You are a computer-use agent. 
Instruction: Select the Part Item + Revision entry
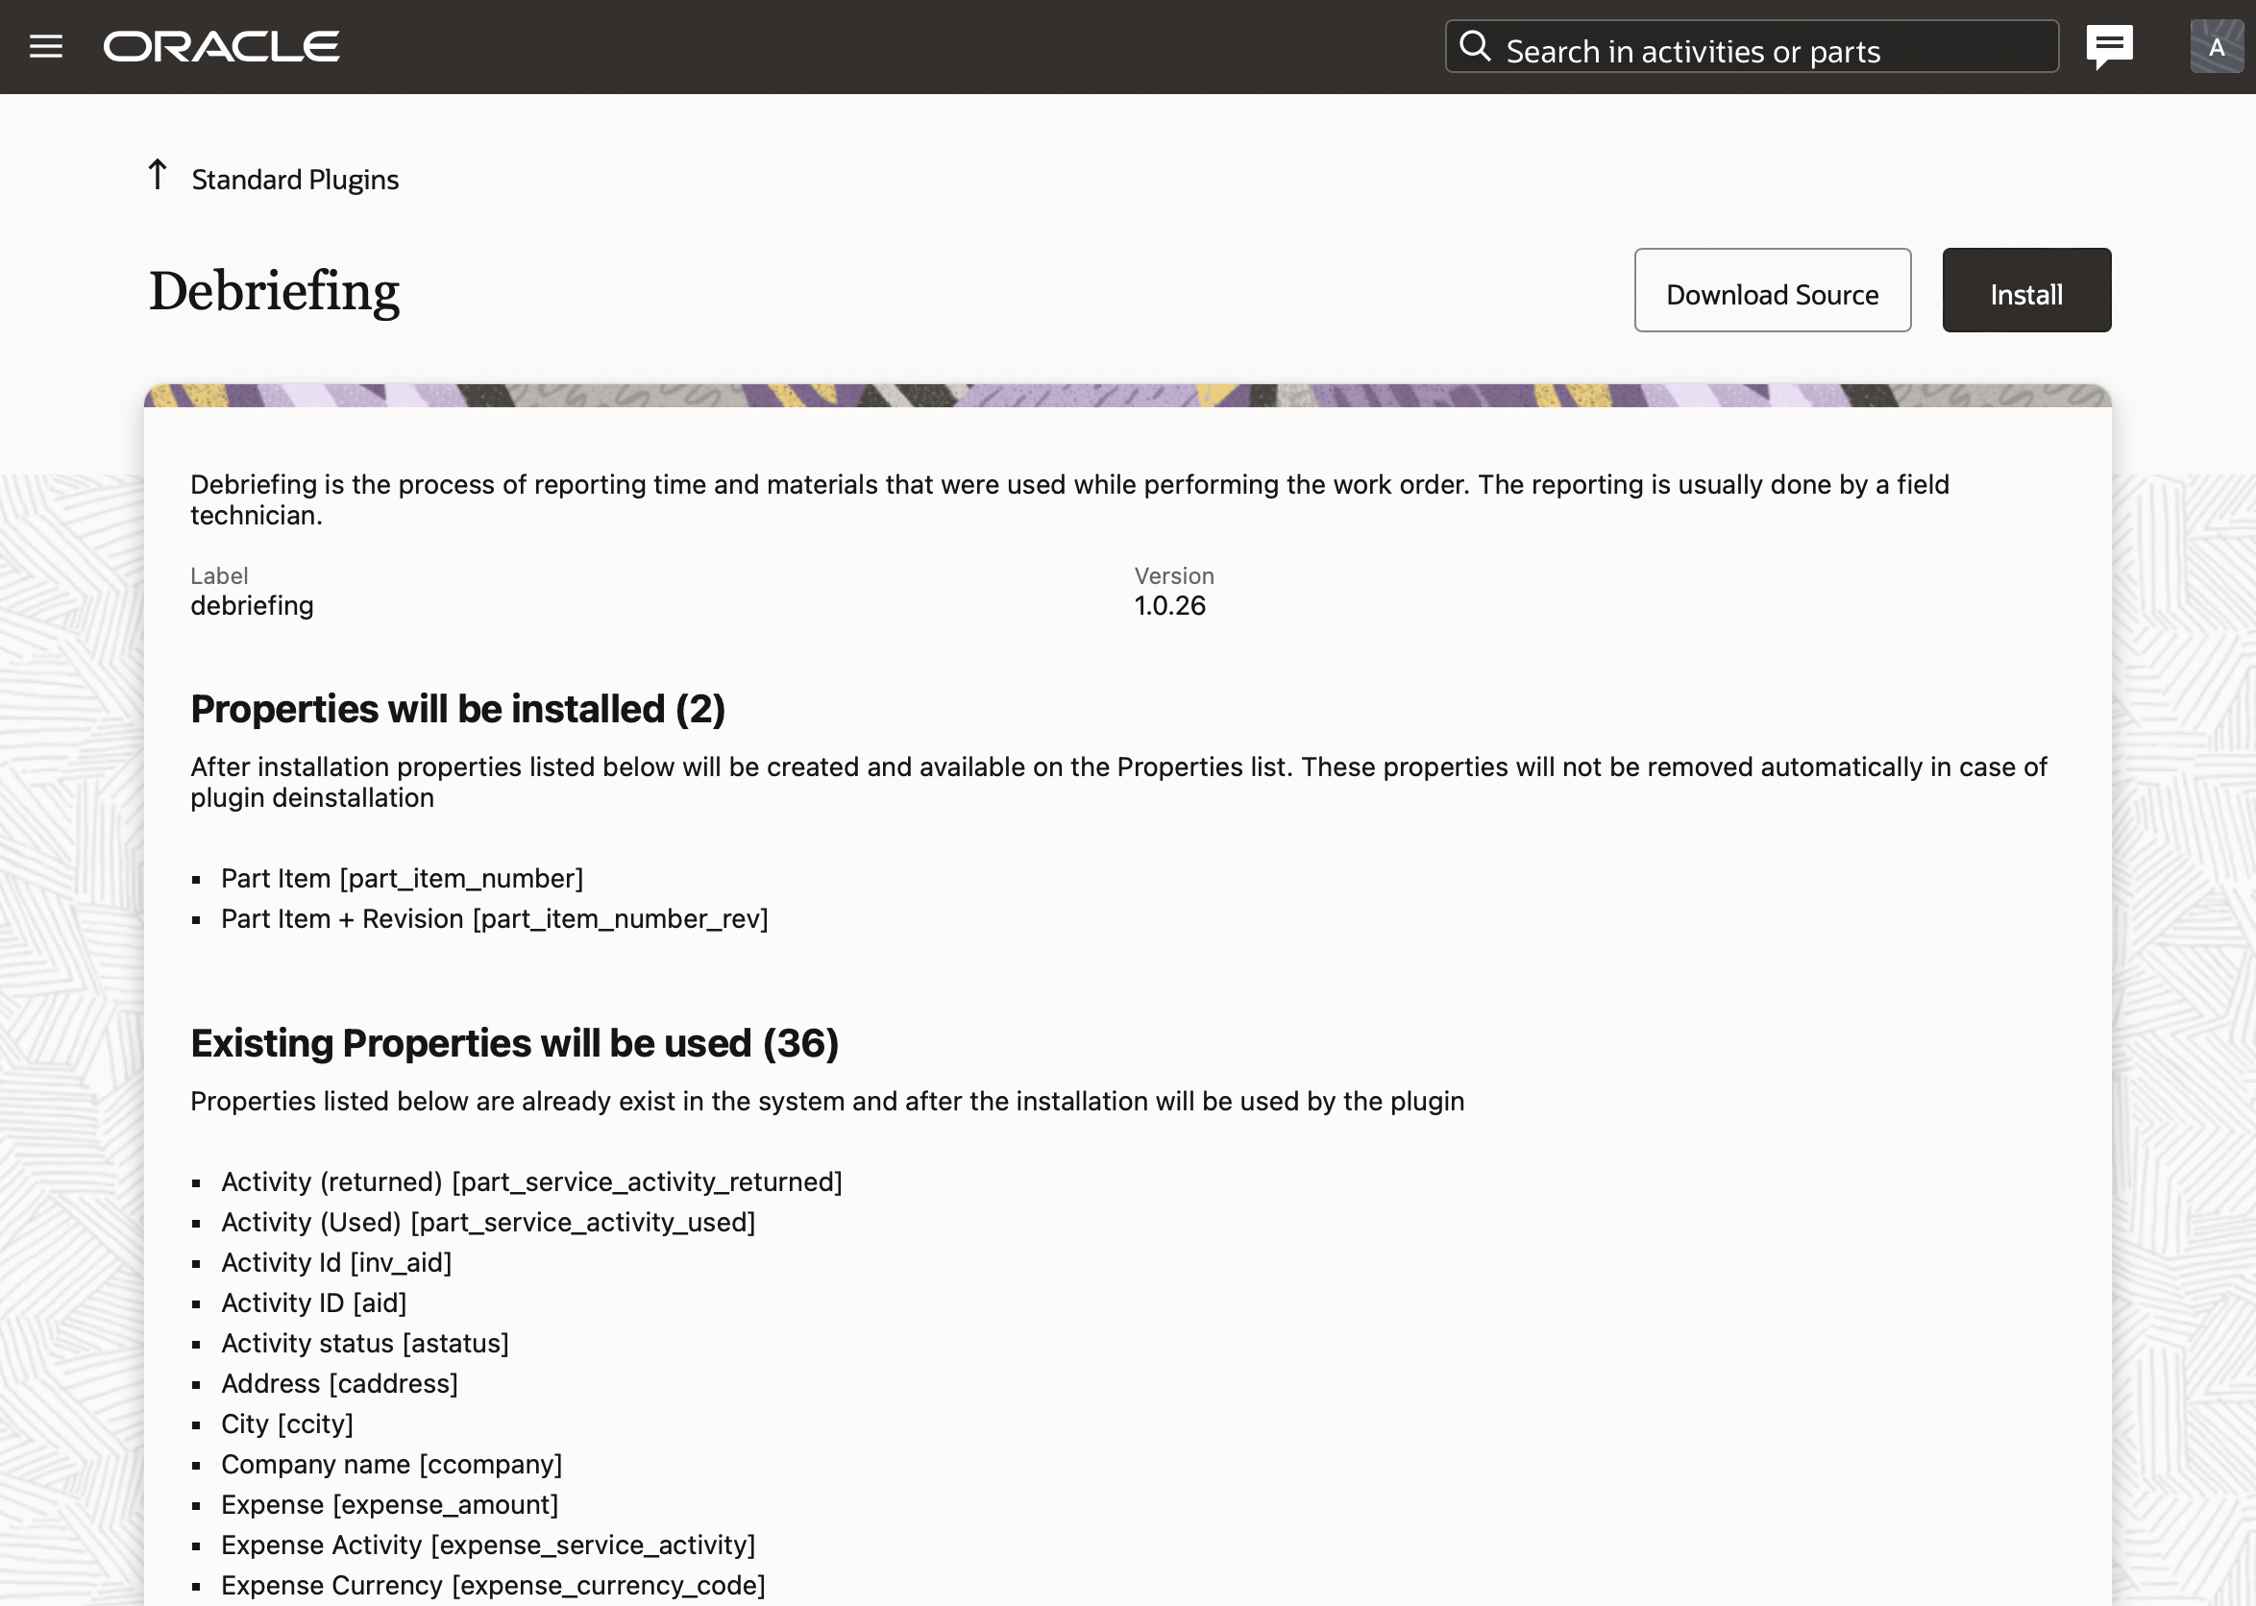pos(495,918)
